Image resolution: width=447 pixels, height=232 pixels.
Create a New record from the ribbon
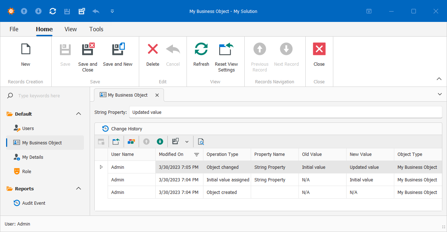(26, 55)
